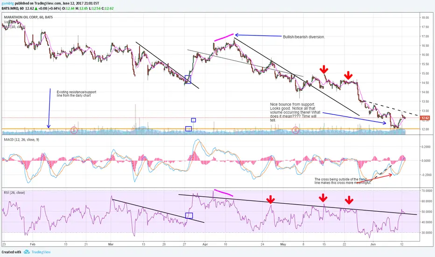This screenshot has height=257, width=435.
Task: Open the gumbtg author profile link
Action: click(7, 3)
